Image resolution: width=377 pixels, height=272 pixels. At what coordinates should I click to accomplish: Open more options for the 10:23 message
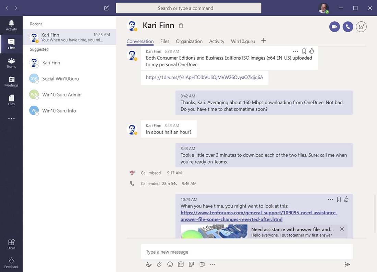click(x=330, y=199)
